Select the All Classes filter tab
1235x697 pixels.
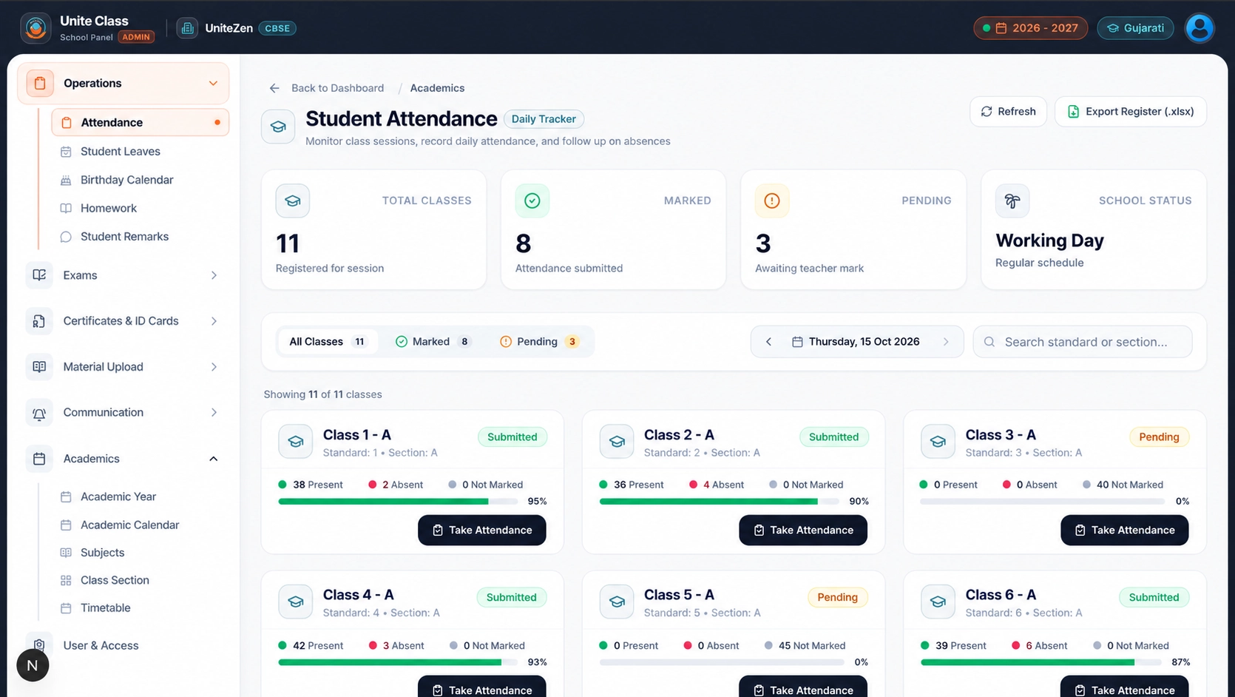[328, 342]
